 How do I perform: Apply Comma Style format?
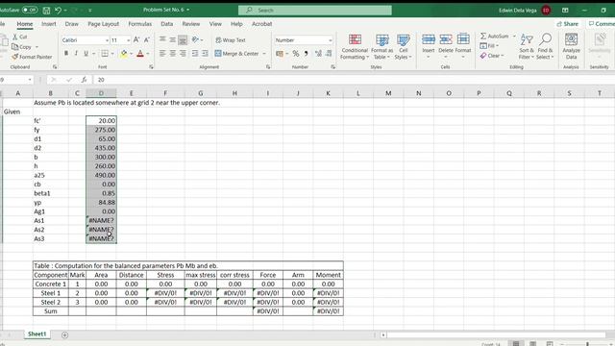tap(306, 54)
